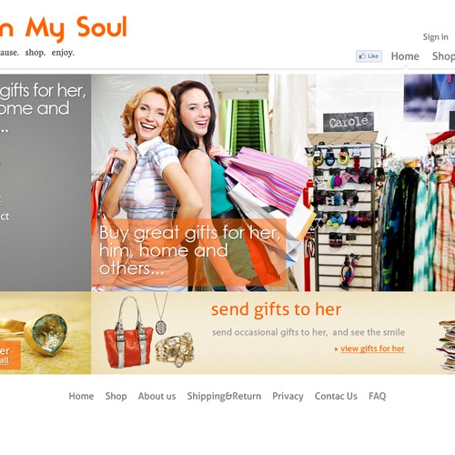Screen dimensions: 455x455
Task: Click the shopping women hero banner
Action: click(x=273, y=183)
